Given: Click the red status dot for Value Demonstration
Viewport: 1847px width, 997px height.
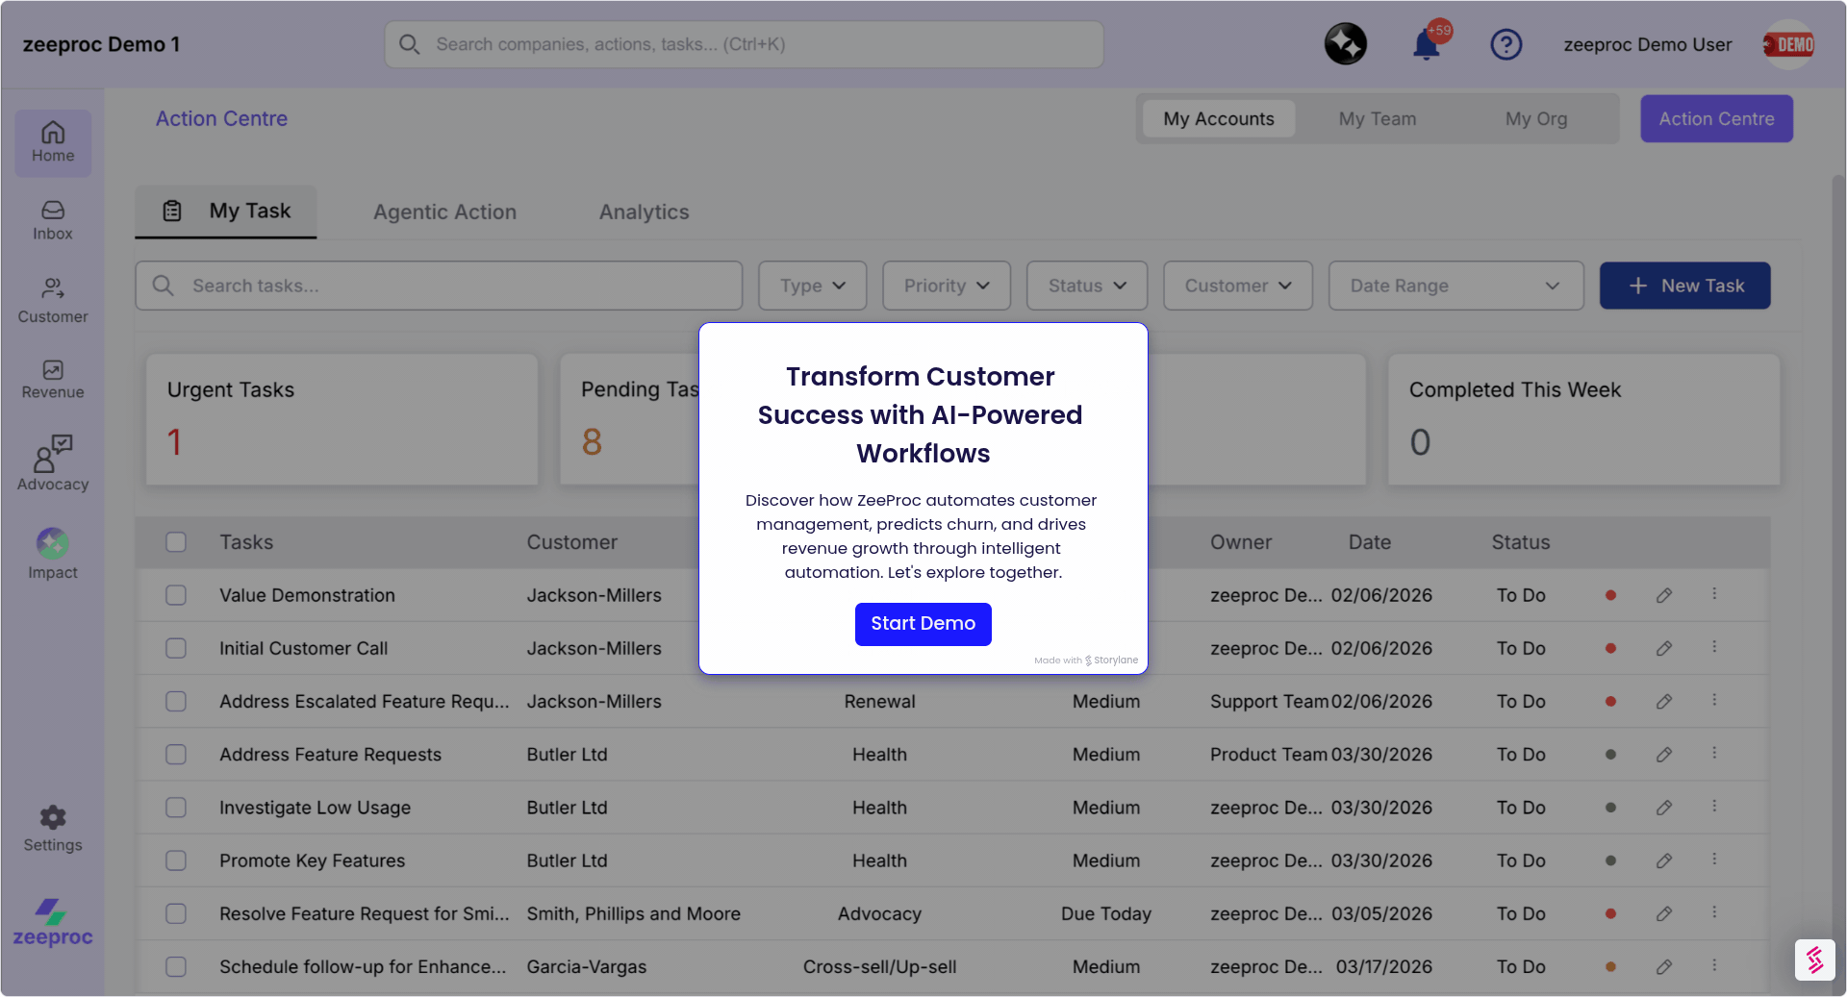Looking at the screenshot, I should (x=1610, y=595).
